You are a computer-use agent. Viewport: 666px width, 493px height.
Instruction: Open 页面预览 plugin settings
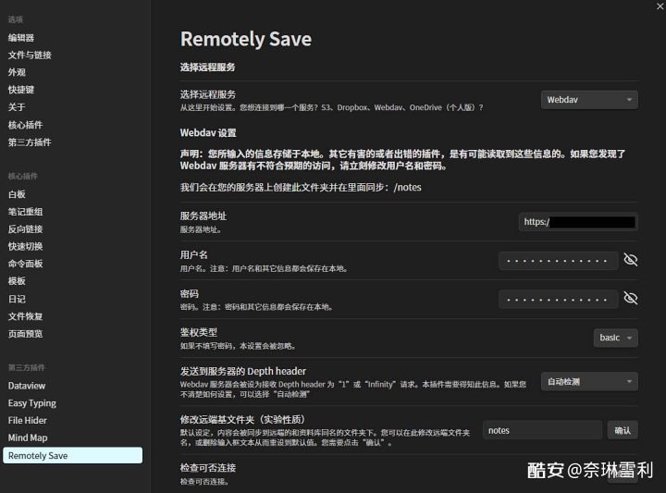26,334
